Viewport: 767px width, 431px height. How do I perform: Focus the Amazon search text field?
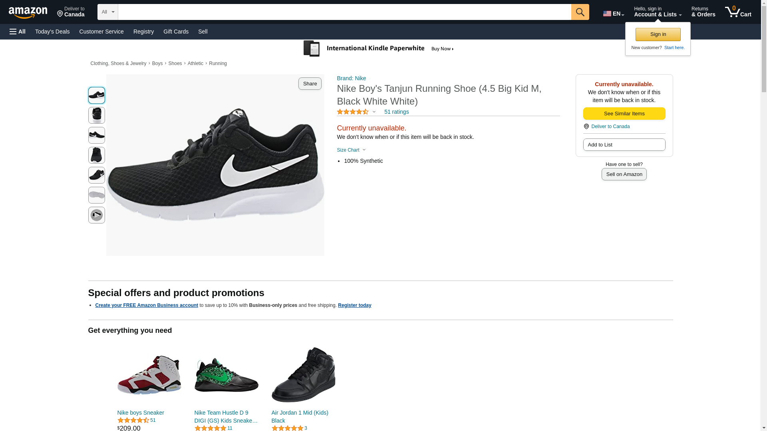344,12
